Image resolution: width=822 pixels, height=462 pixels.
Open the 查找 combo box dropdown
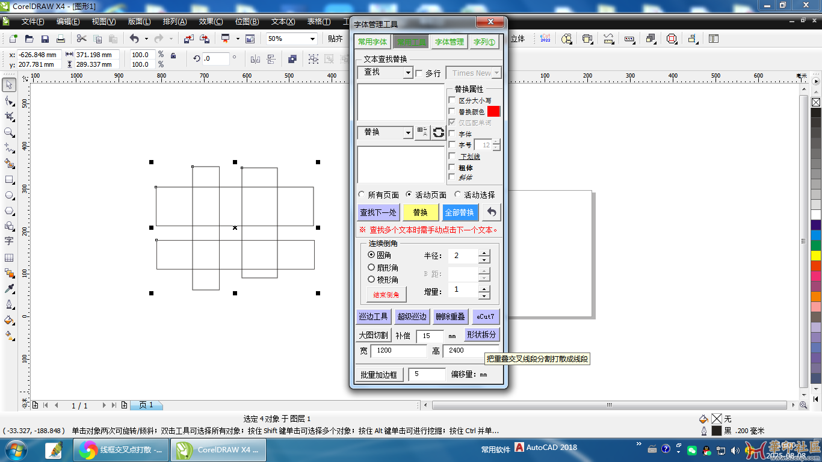click(x=408, y=72)
